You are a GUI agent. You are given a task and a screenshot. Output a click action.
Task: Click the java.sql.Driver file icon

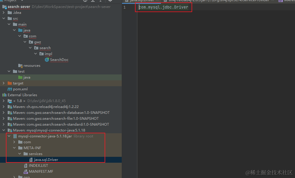pos(31,159)
